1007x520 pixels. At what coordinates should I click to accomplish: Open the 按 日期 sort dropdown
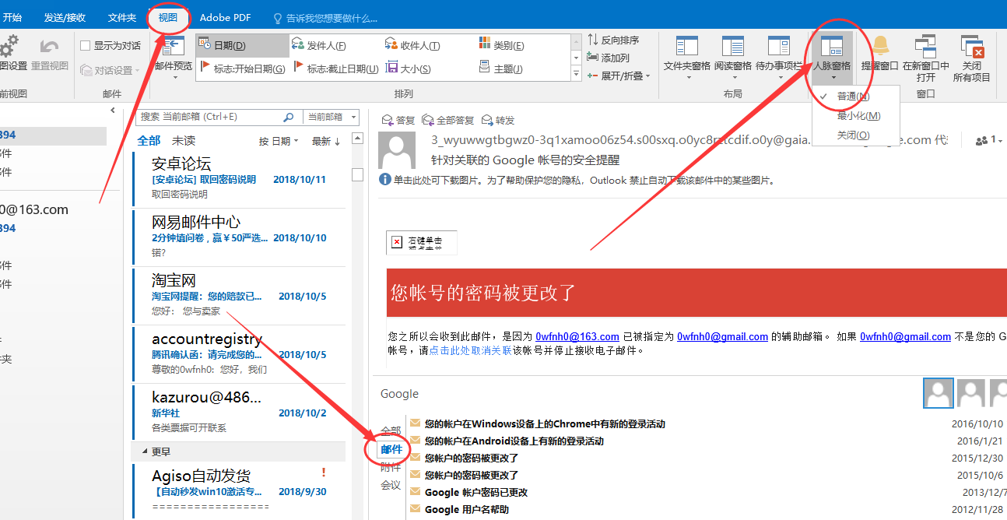[x=279, y=141]
